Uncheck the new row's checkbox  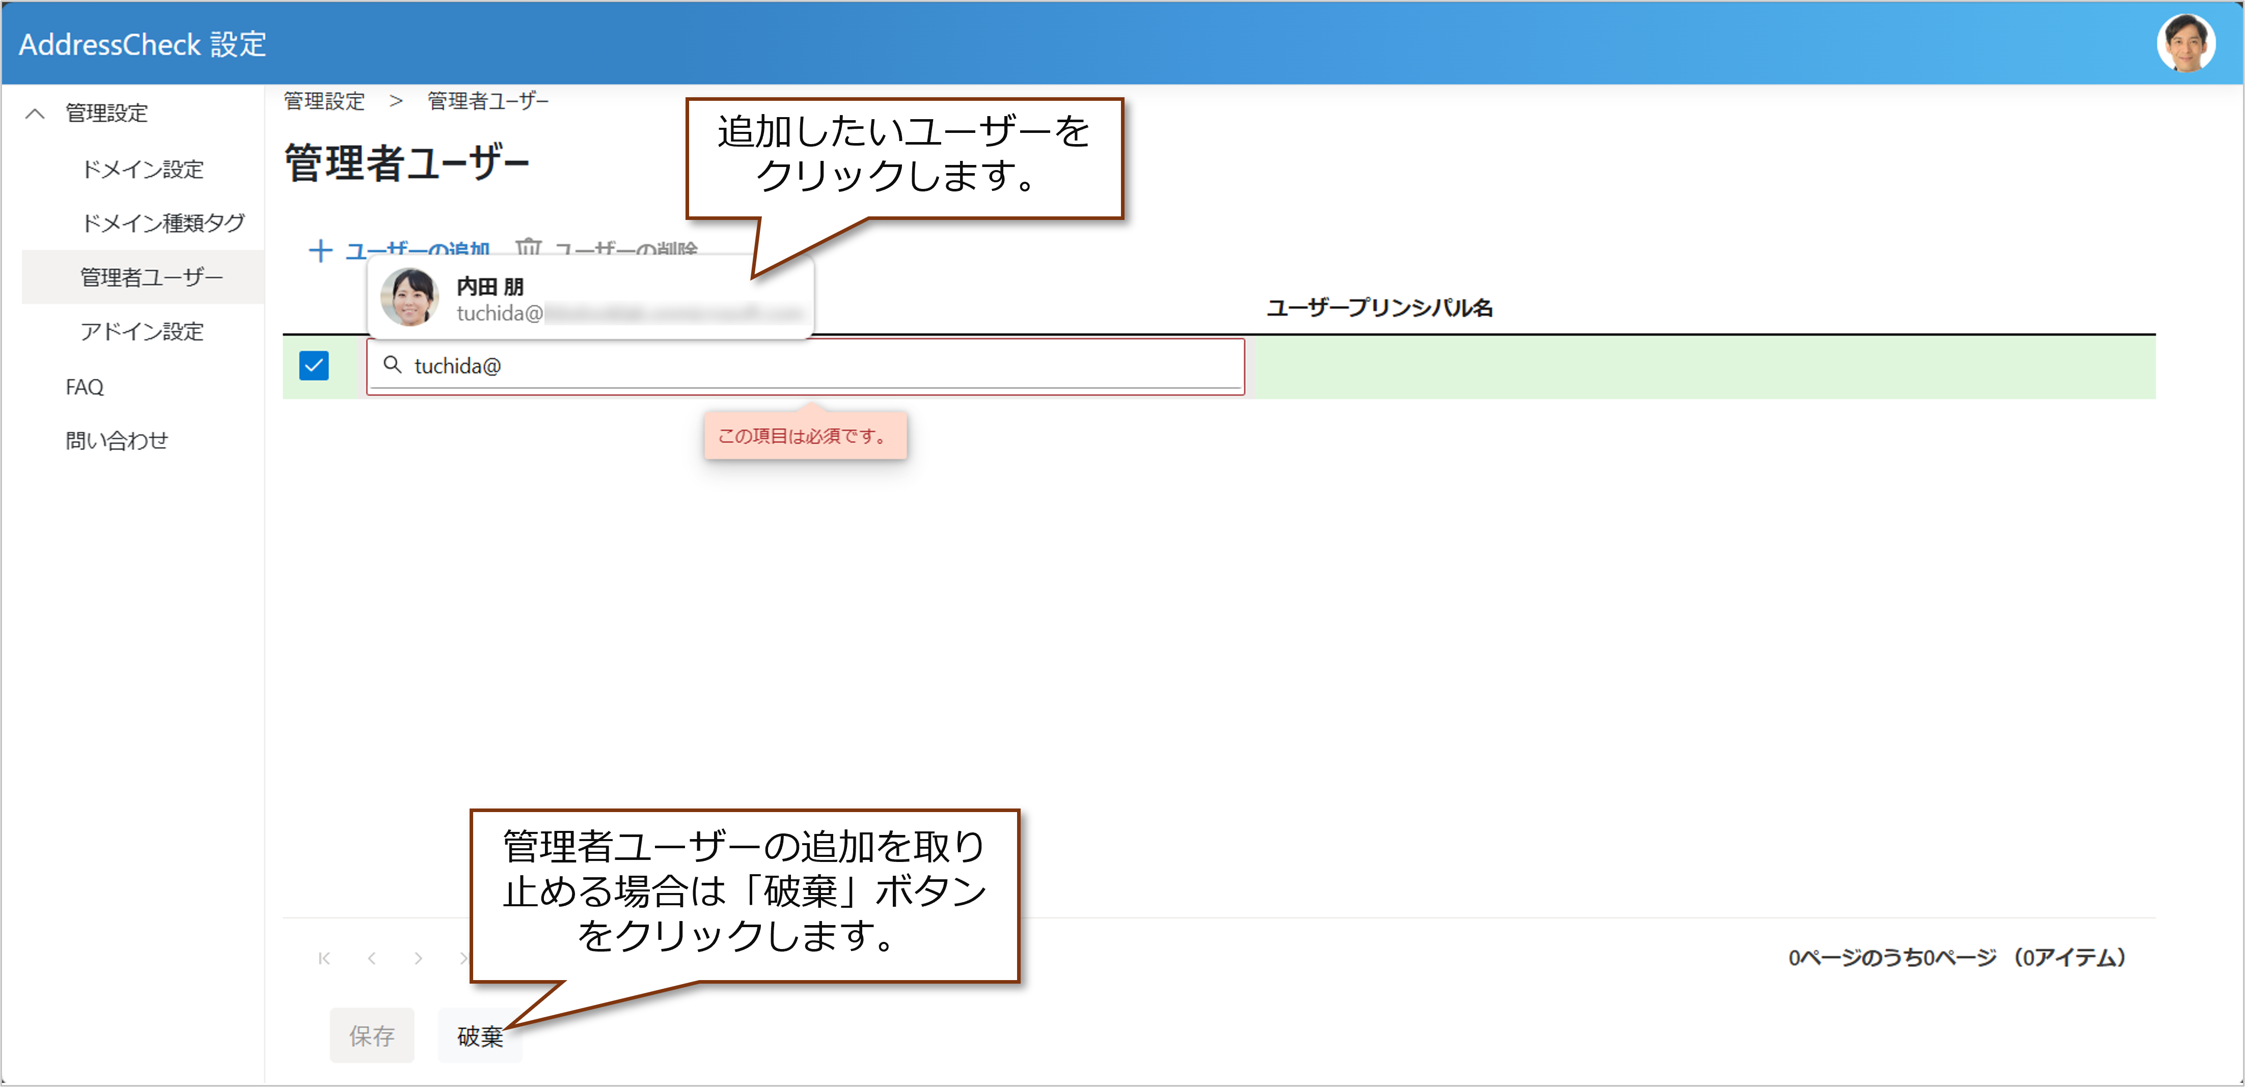pyautogui.click(x=314, y=366)
